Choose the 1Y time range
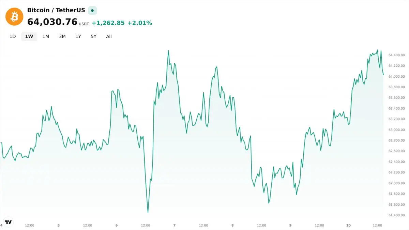Viewport: 409px width, 230px height. coord(78,36)
